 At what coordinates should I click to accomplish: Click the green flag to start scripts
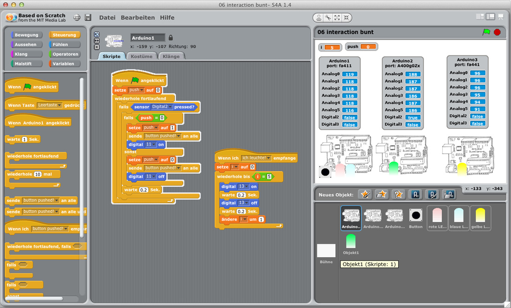click(x=486, y=32)
